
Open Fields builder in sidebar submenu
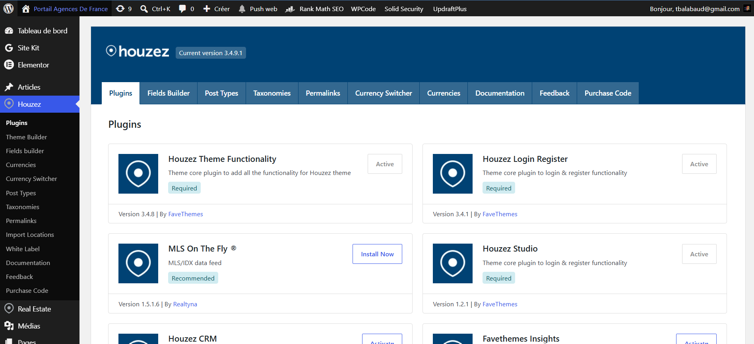[25, 151]
